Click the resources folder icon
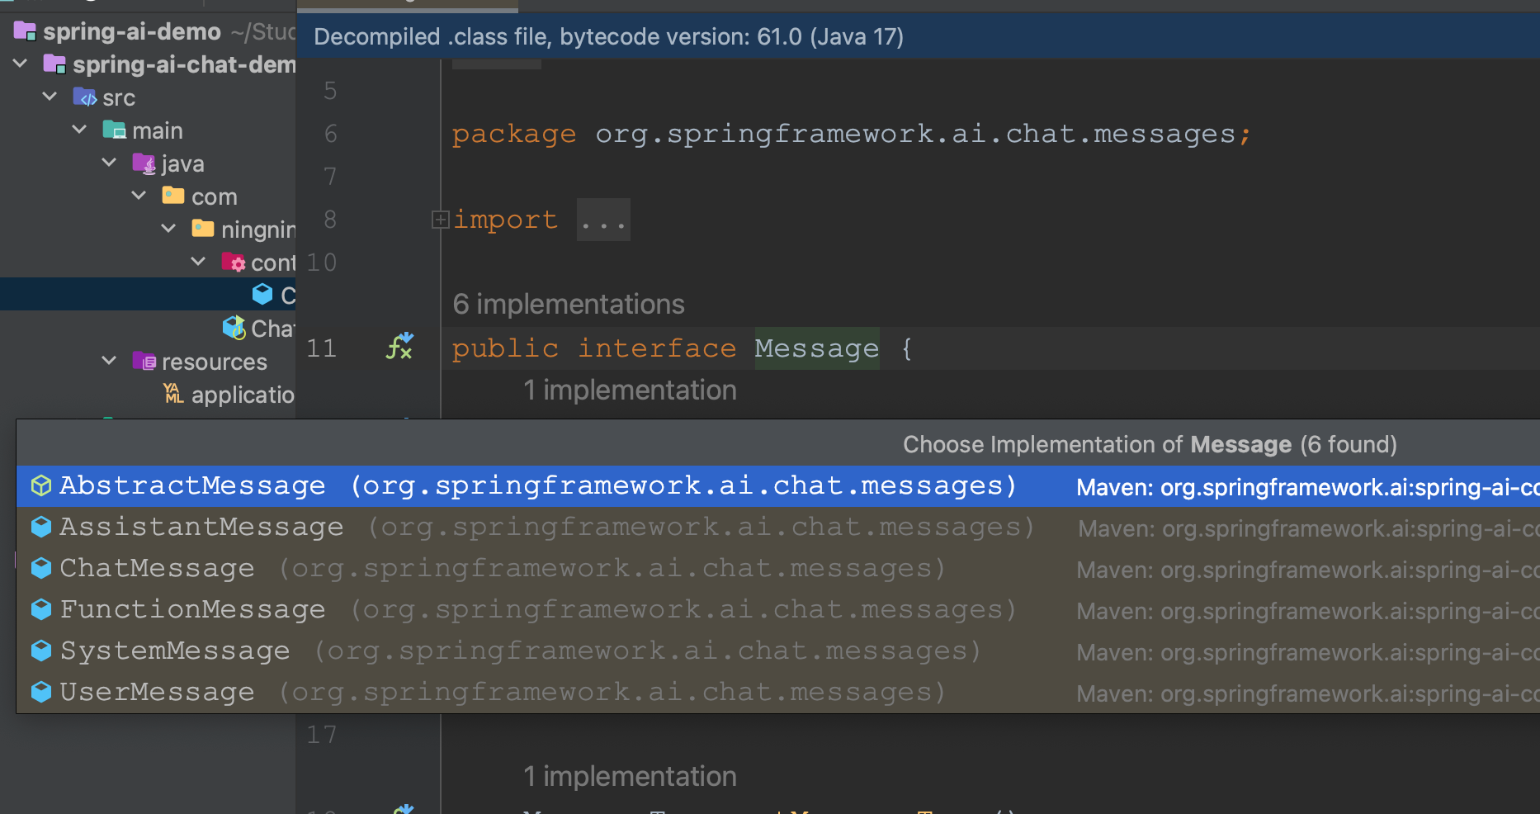 (144, 361)
